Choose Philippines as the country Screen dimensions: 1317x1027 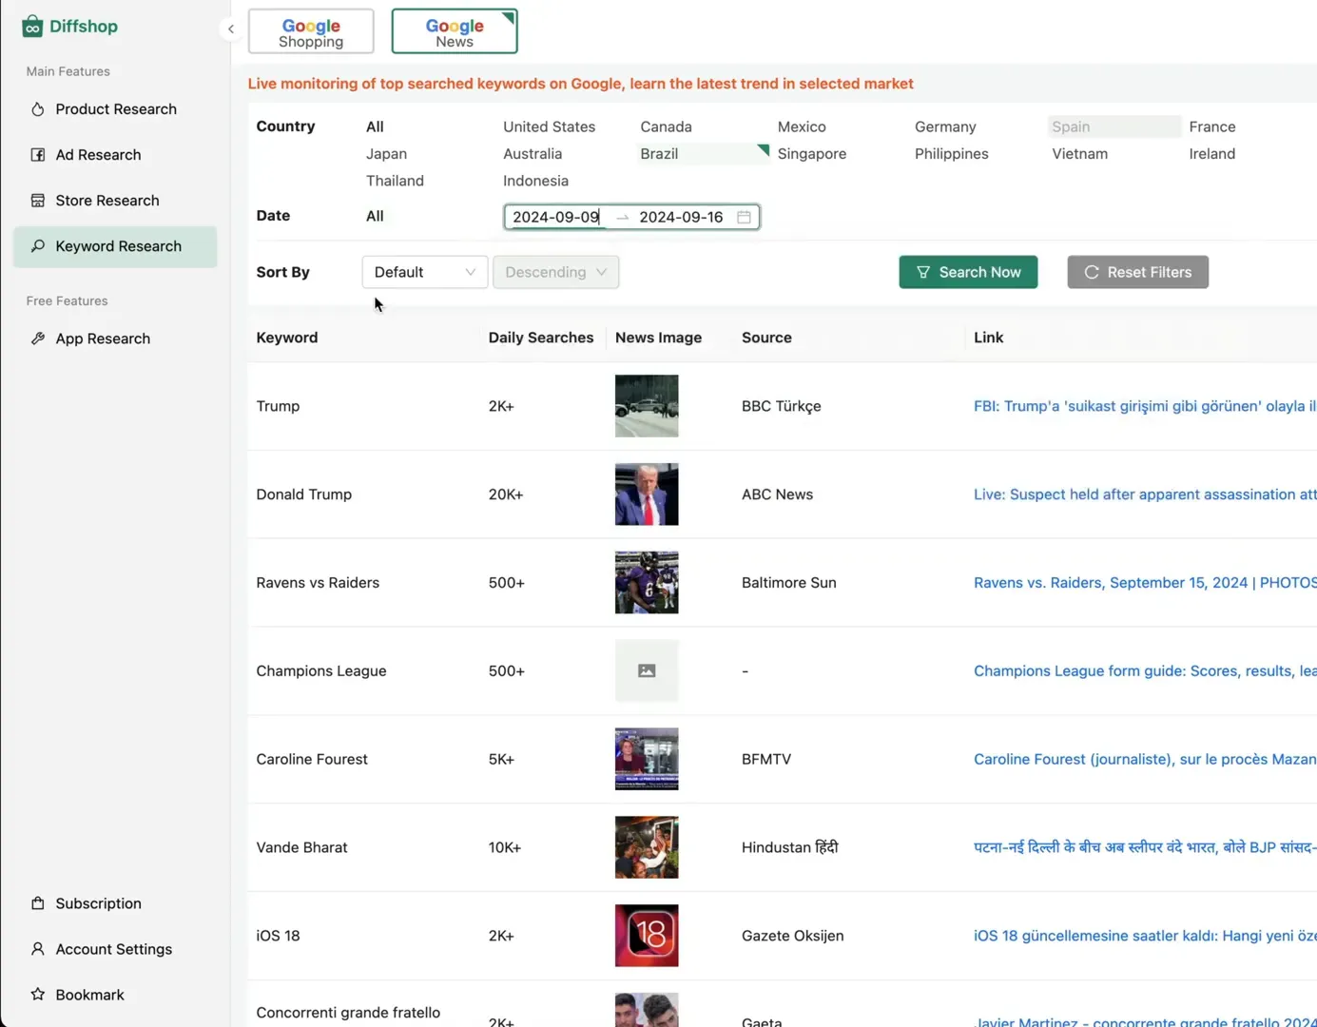coord(951,153)
